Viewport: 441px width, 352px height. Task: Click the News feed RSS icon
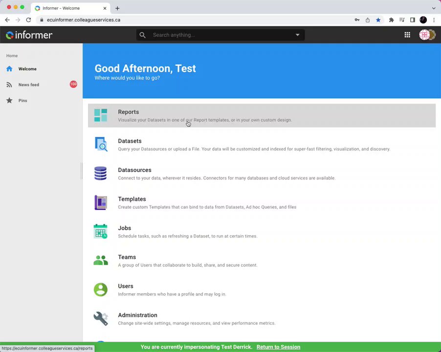[x=9, y=85]
